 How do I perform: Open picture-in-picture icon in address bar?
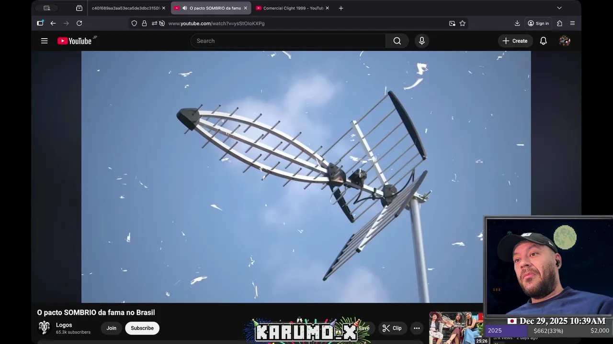(452, 23)
